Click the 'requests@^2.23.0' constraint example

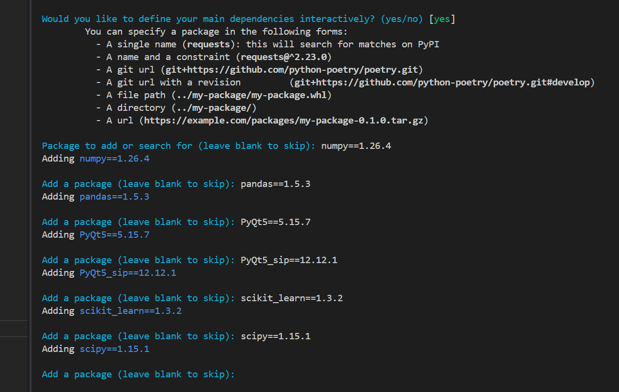pyautogui.click(x=284, y=57)
